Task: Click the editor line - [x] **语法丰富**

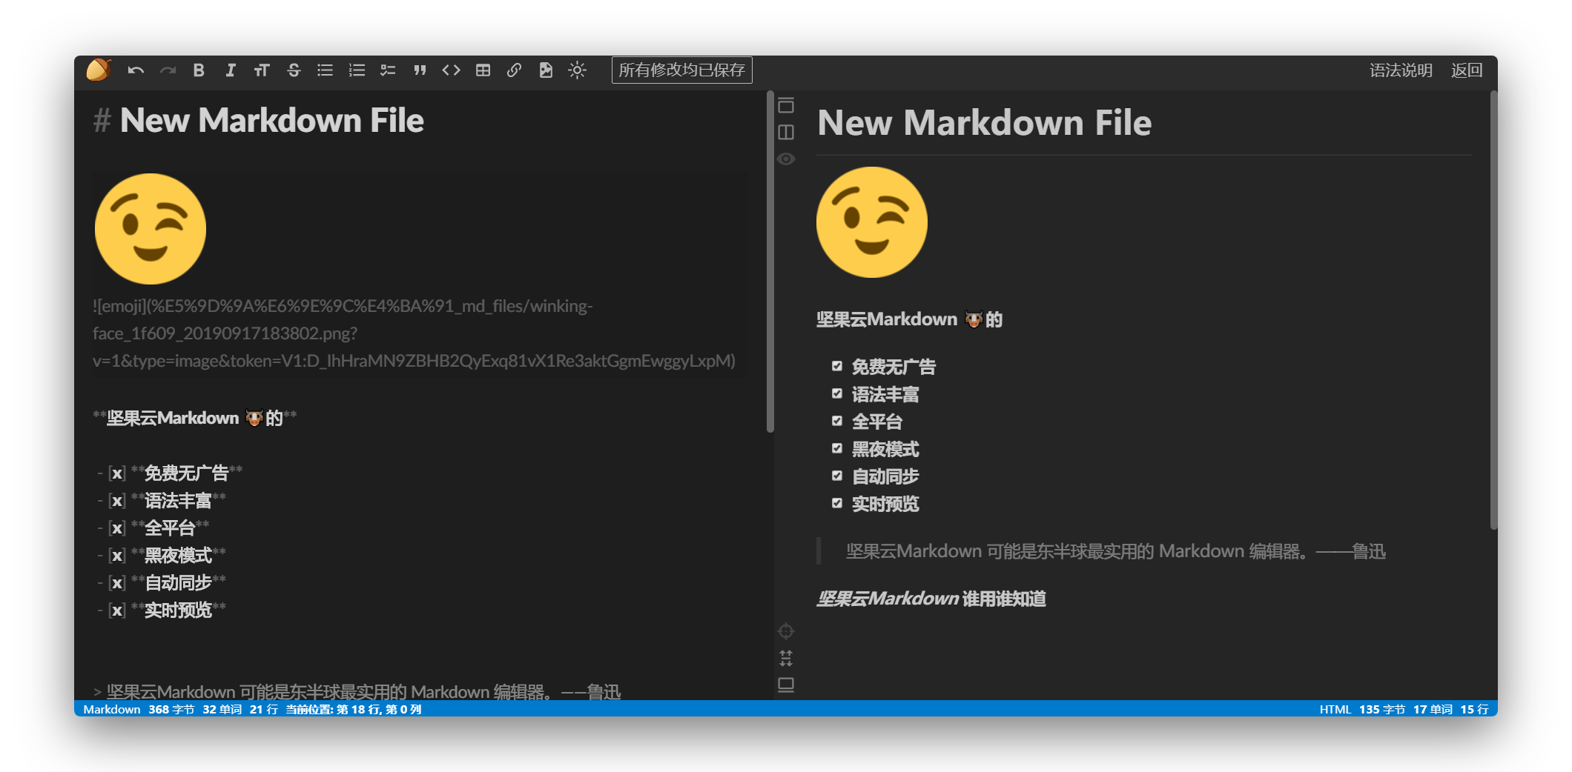Action: pyautogui.click(x=162, y=500)
